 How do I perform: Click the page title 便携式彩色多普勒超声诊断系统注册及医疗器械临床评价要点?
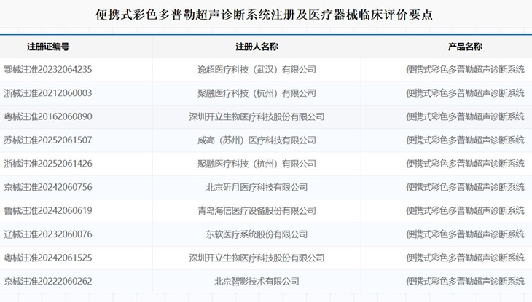pyautogui.click(x=265, y=15)
